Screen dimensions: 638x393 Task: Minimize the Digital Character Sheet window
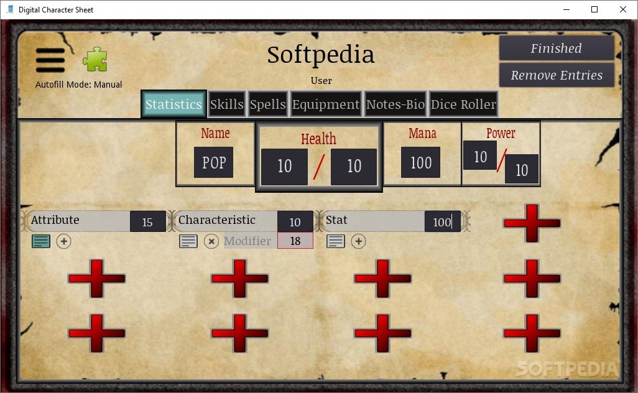point(566,9)
